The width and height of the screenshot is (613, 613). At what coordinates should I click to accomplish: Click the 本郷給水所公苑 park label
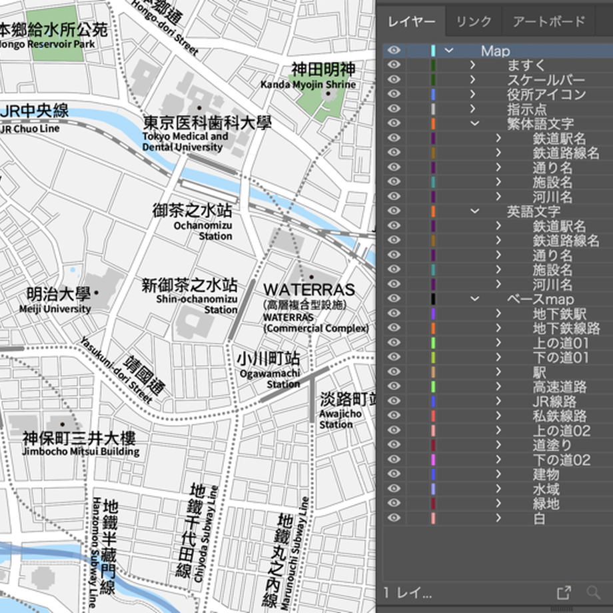53,30
